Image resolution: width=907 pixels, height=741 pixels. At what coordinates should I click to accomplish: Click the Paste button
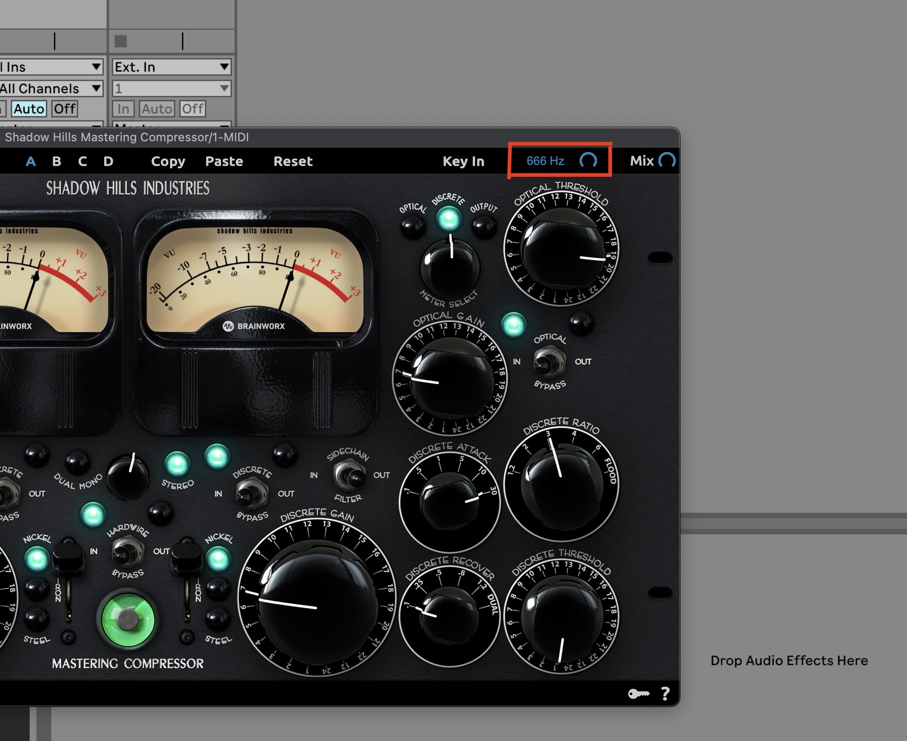click(x=224, y=161)
